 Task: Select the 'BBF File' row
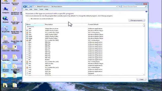coord(84,48)
